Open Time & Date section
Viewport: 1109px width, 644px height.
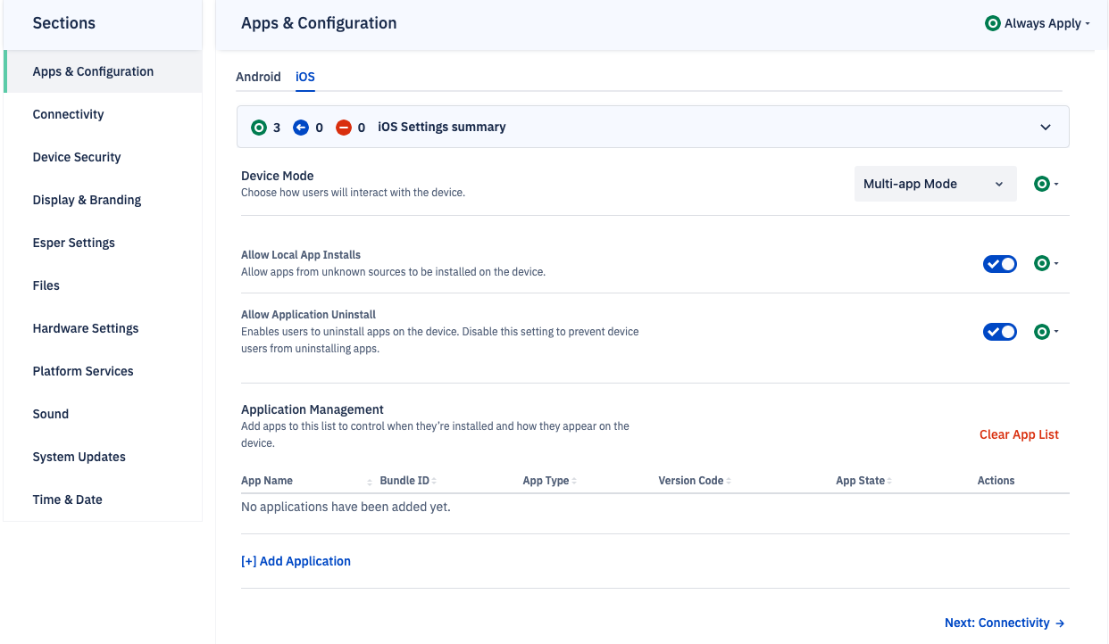click(104, 500)
